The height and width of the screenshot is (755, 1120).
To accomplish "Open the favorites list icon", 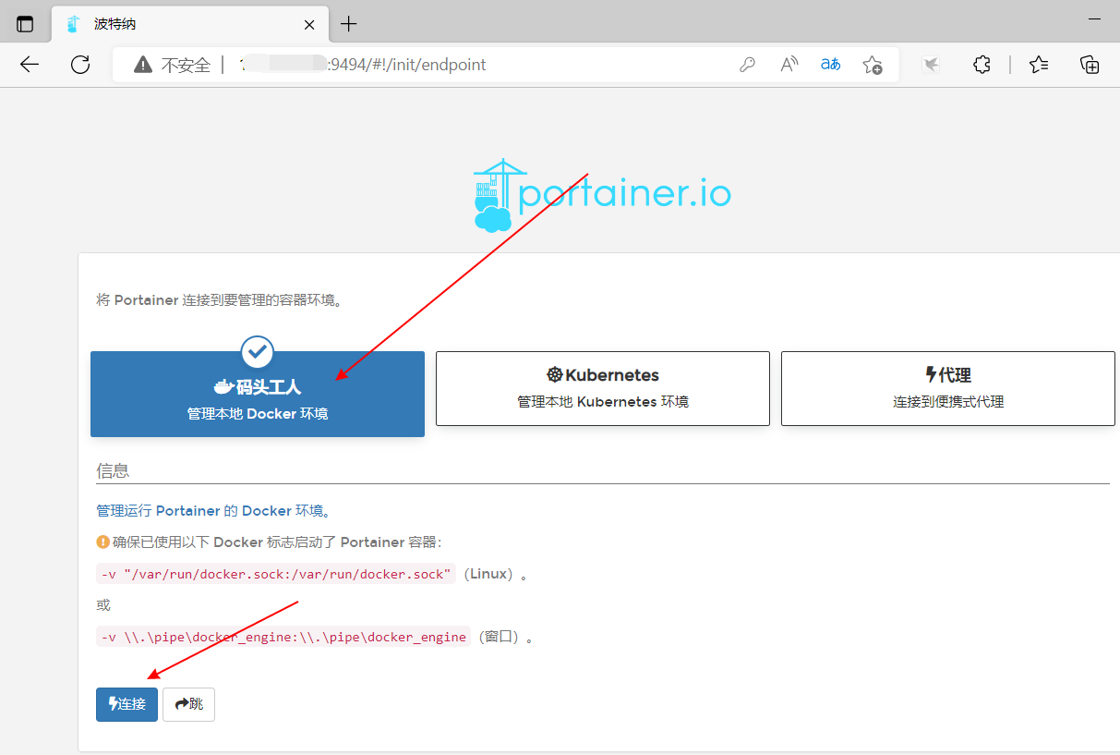I will tap(1039, 65).
